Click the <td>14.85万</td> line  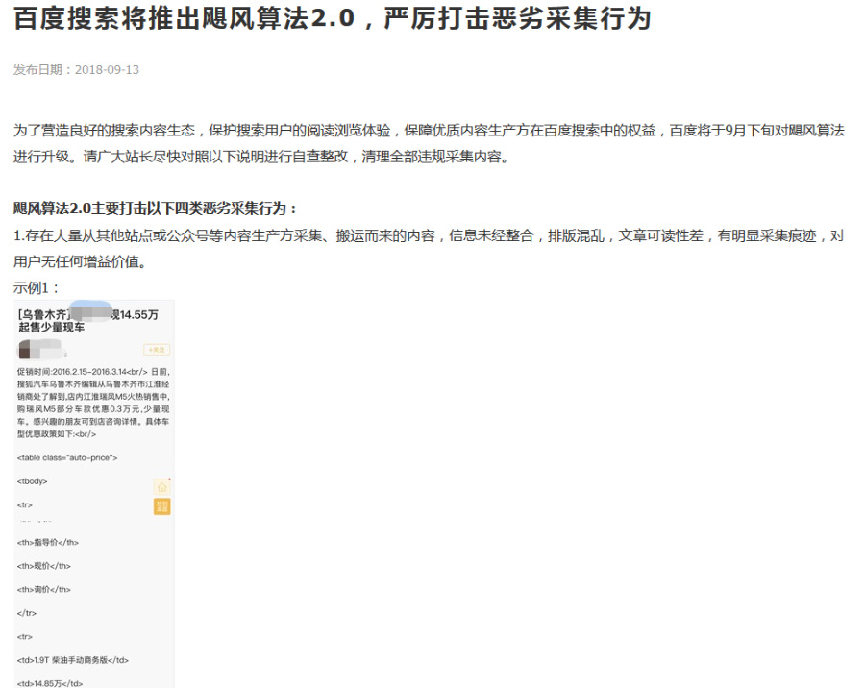[x=50, y=683]
